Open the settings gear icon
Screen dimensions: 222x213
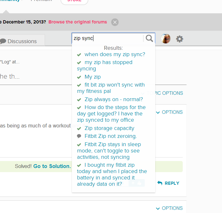180,39
